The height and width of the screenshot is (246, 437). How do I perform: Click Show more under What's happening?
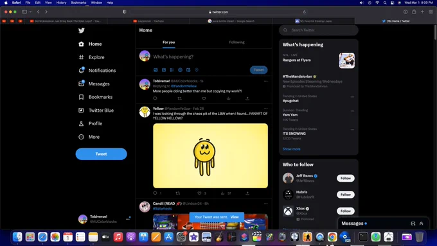pyautogui.click(x=292, y=149)
